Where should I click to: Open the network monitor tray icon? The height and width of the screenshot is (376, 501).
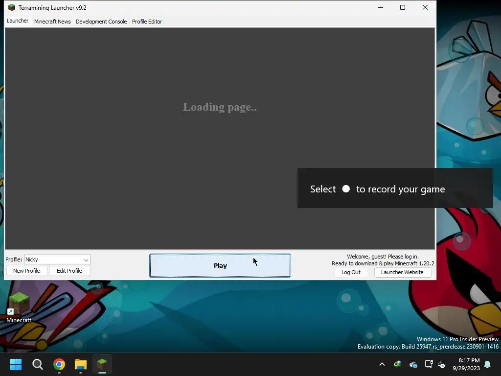click(x=429, y=364)
